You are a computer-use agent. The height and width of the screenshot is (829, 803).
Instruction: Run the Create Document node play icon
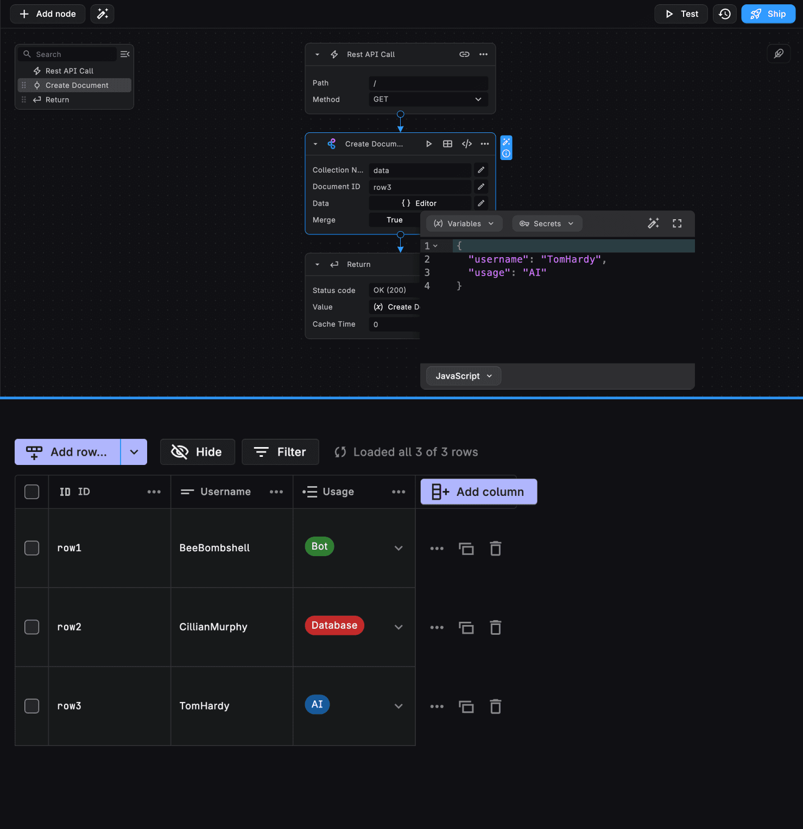pyautogui.click(x=429, y=144)
